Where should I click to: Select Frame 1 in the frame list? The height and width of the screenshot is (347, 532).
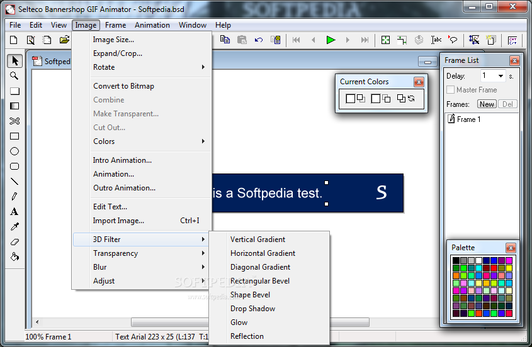(464, 119)
